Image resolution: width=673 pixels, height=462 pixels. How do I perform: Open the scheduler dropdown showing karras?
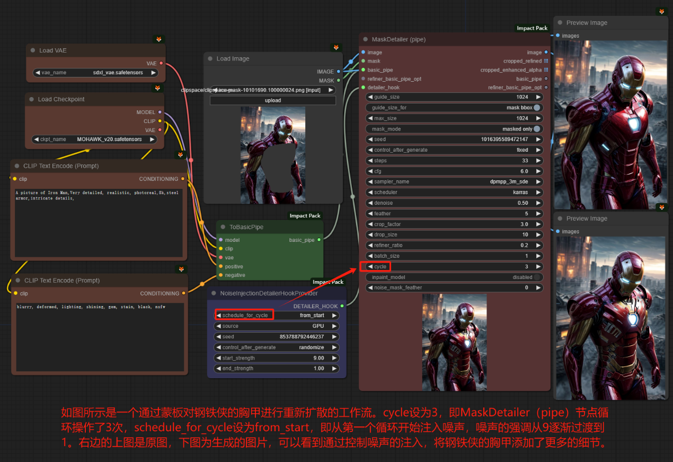tap(454, 192)
